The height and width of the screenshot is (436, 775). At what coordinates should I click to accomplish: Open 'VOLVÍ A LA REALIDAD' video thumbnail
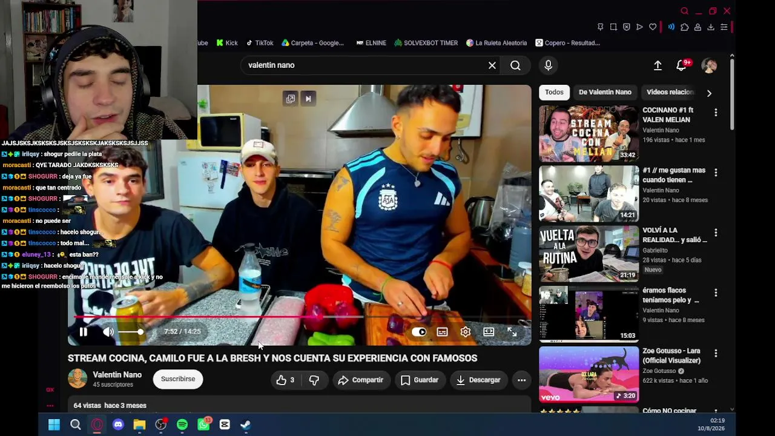point(589,253)
